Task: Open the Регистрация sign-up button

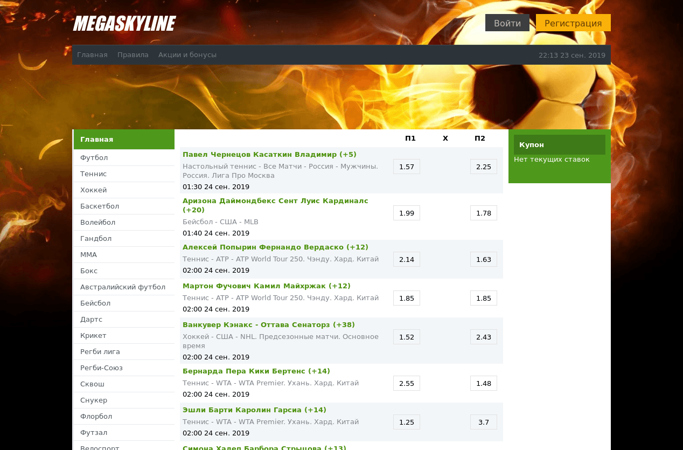Action: coord(573,23)
